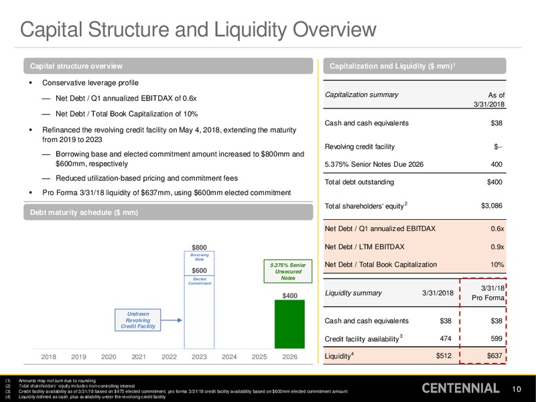Image resolution: width=536 pixels, height=402 pixels.
Task: Select the '$400' label above the green bar
Action: tap(289, 295)
